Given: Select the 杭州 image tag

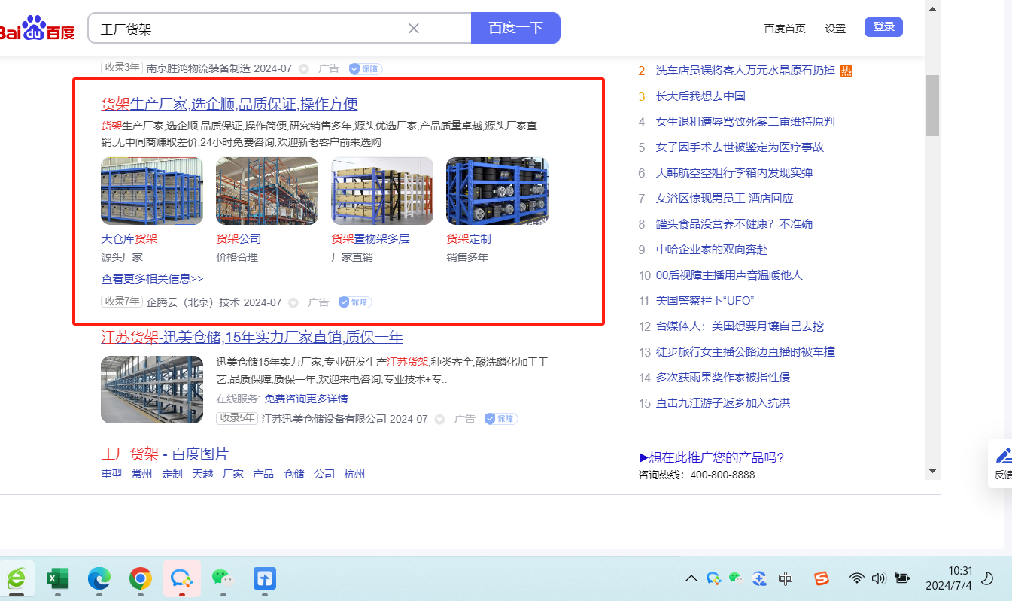Looking at the screenshot, I should 354,474.
